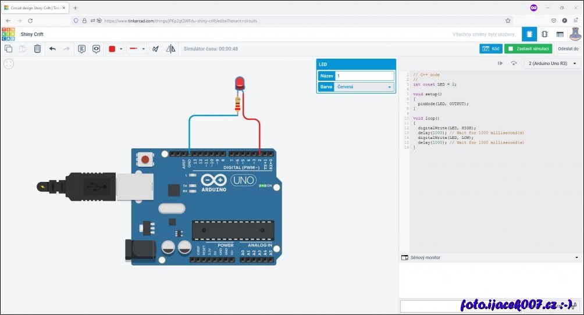Toggle notes visibility eye icon
The height and width of the screenshot is (315, 584).
(96, 49)
